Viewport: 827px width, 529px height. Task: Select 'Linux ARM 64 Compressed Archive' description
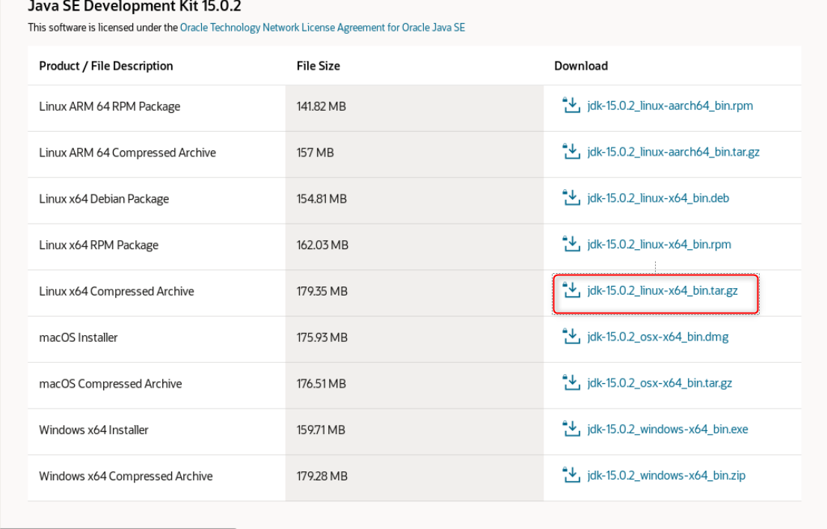[128, 153]
